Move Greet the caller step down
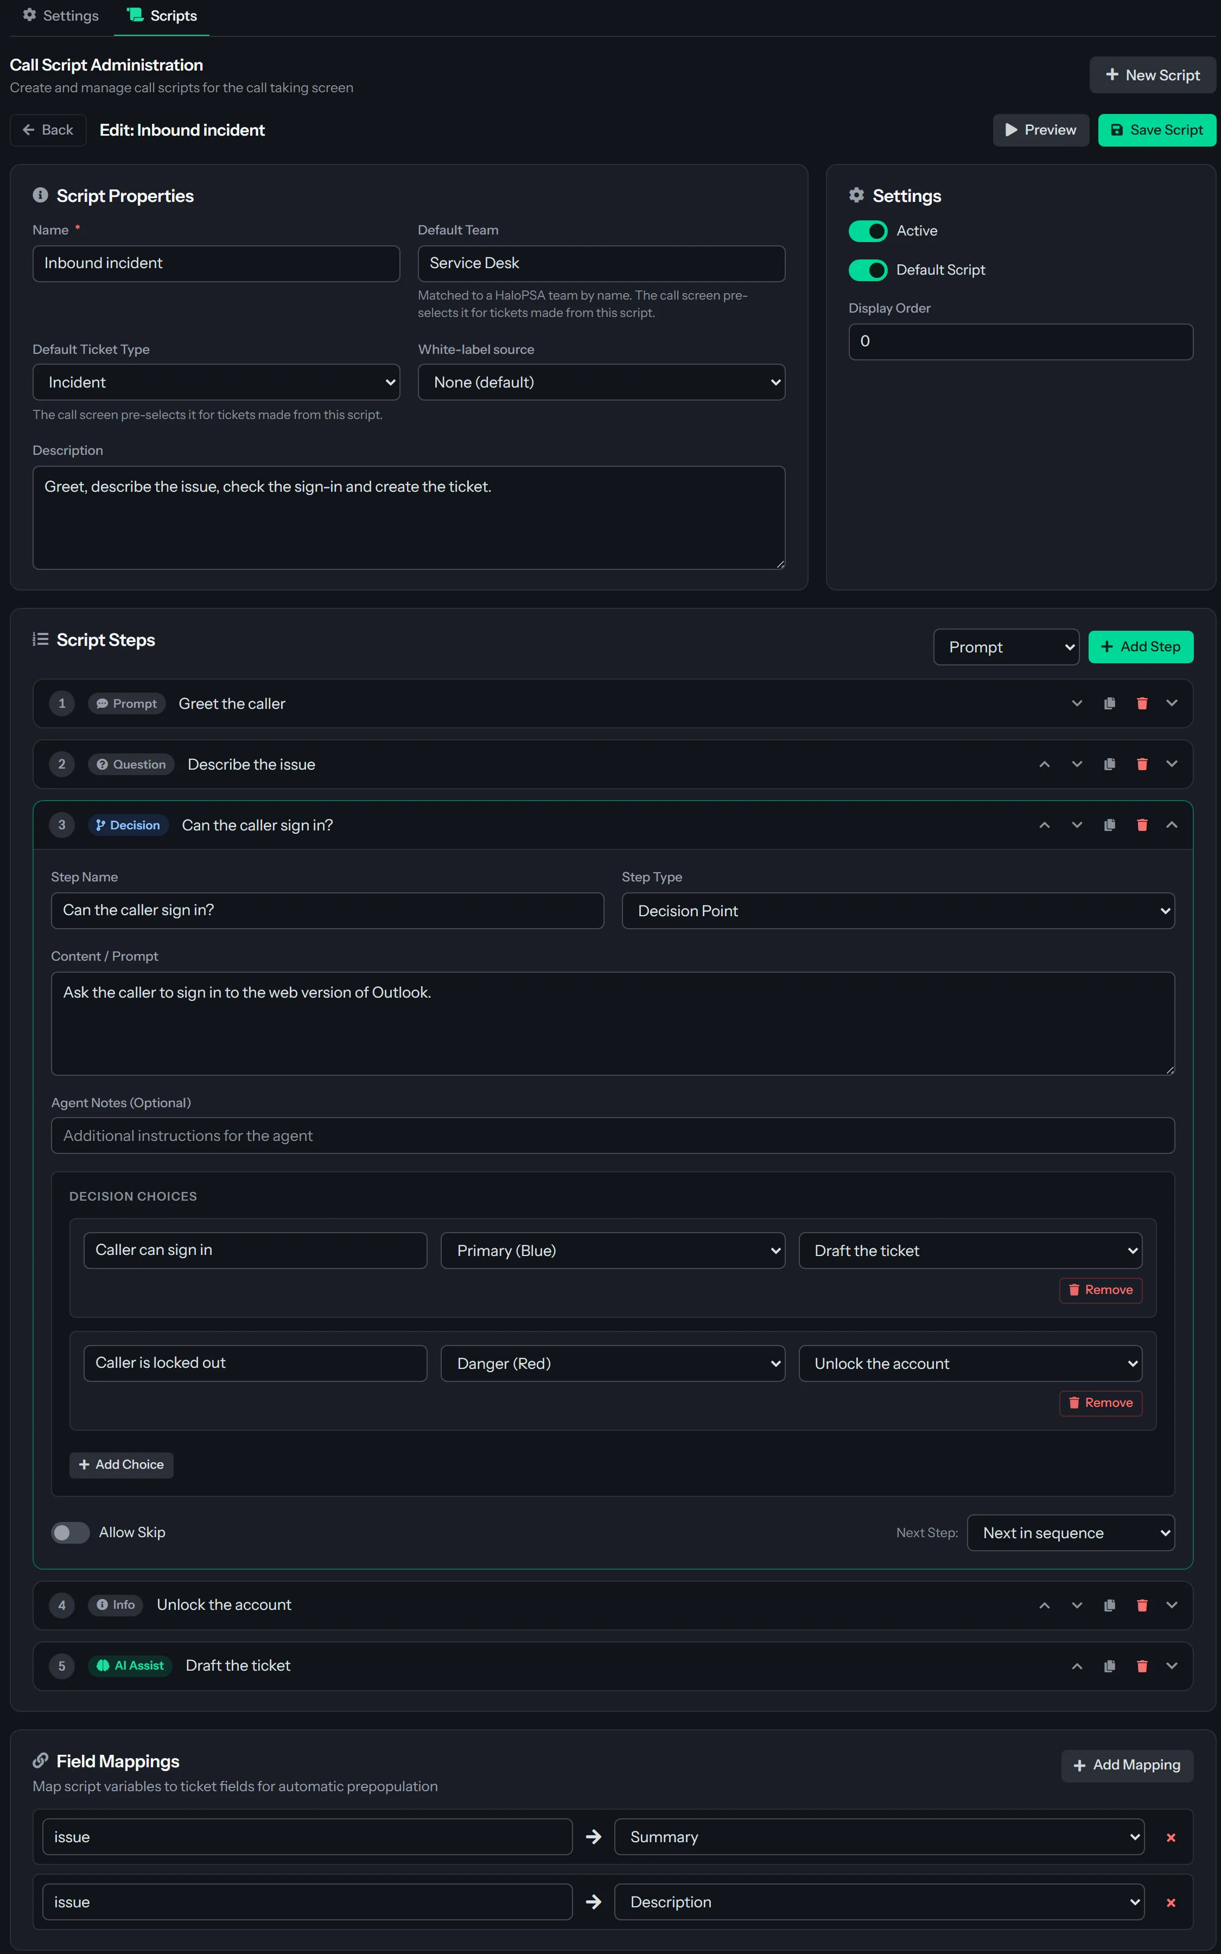1221x1954 pixels. 1077,703
